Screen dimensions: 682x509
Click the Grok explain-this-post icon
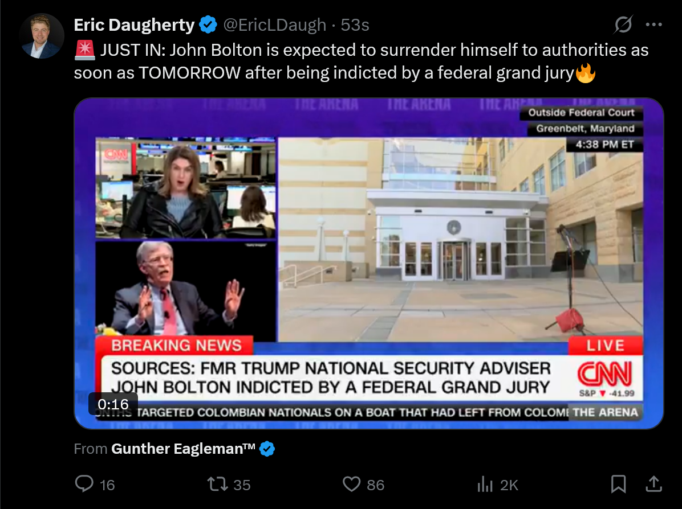point(623,24)
